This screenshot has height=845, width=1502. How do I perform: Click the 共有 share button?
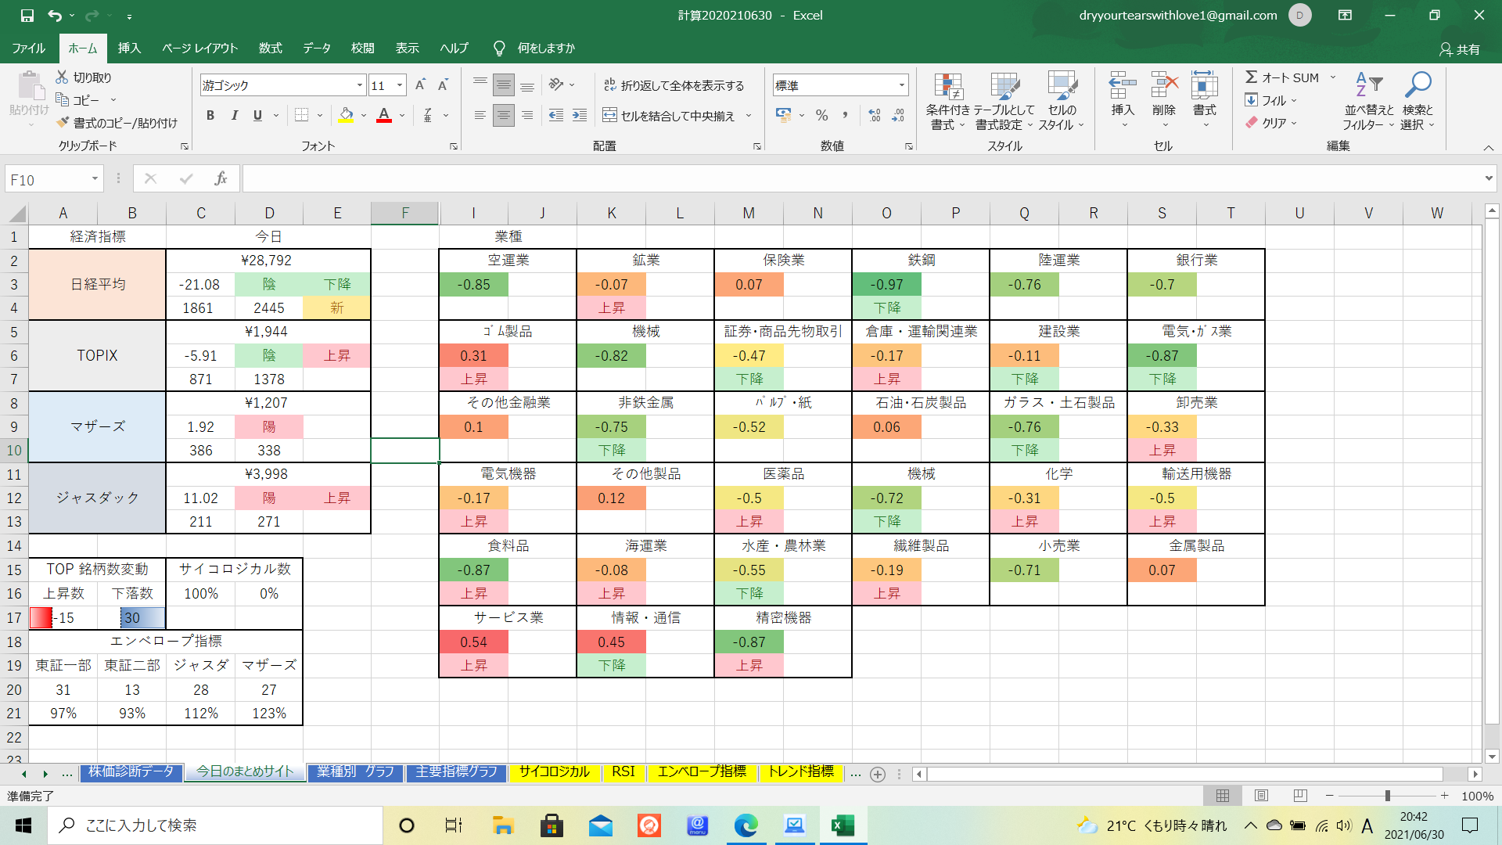point(1460,49)
